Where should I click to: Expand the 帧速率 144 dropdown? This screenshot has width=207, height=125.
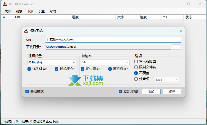click(105, 62)
